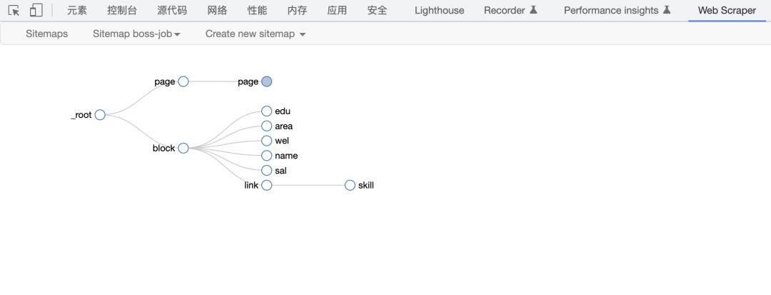Screen dimensions: 771x295
Task: Click the filled page leaf node
Action: pyautogui.click(x=267, y=81)
